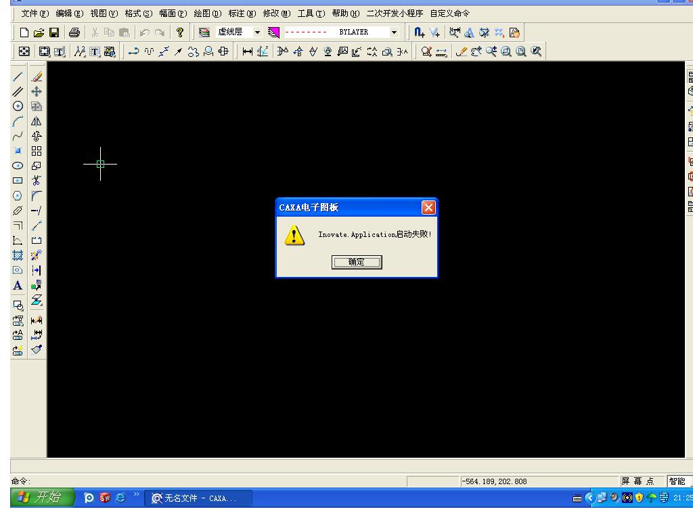Open the 帮助(H) menu
The image size is (693, 520).
pos(346,14)
